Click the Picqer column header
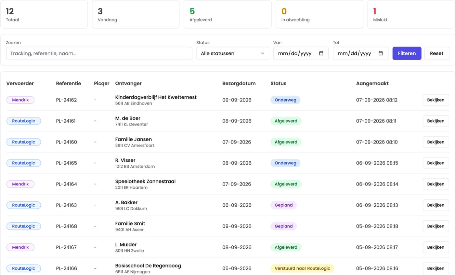 [102, 83]
